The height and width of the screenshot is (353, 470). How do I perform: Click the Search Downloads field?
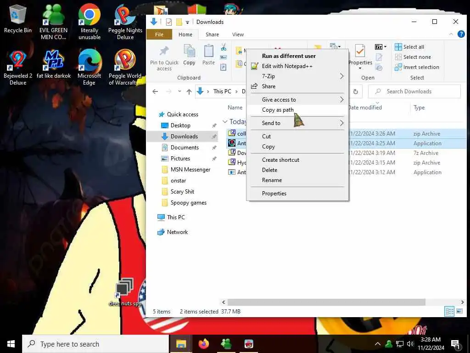click(x=414, y=91)
